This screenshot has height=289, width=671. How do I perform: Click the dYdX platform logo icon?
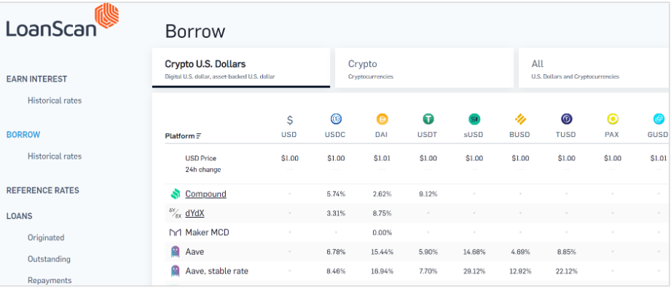pos(175,213)
